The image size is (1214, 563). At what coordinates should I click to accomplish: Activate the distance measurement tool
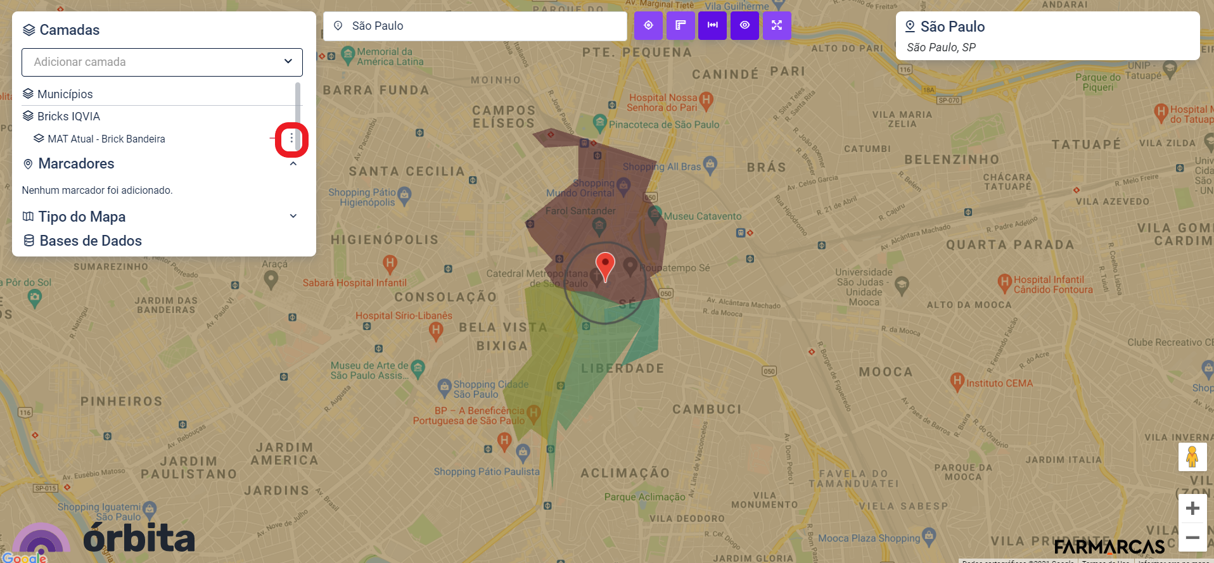pos(713,25)
